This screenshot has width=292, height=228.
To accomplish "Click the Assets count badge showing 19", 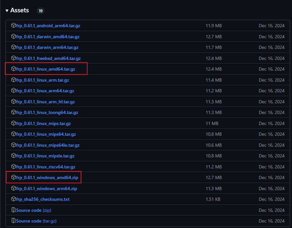I will click(41, 11).
